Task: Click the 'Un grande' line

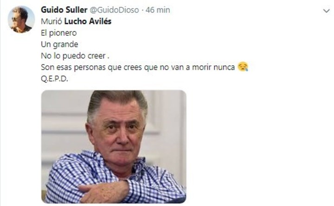Action: click(x=59, y=44)
